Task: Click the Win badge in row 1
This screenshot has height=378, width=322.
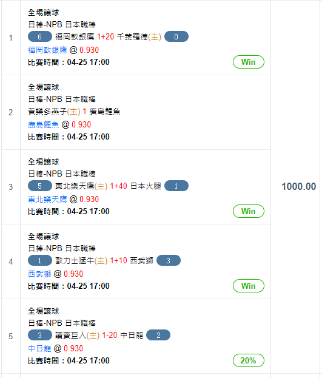Action: point(249,62)
